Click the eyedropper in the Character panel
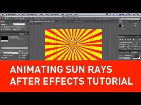 [134, 55]
